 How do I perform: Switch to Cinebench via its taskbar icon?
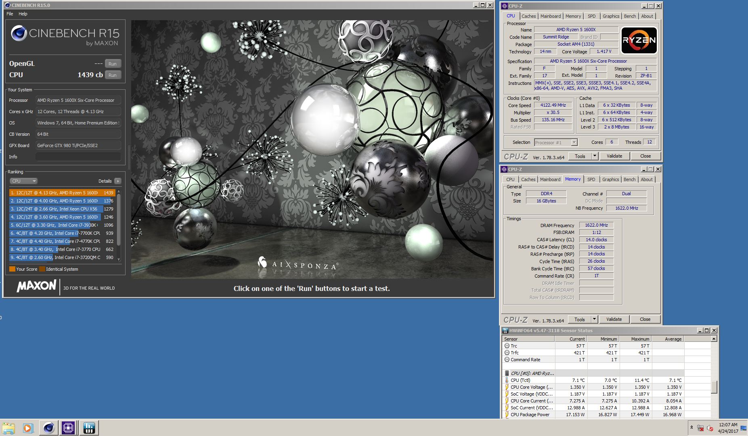[49, 428]
